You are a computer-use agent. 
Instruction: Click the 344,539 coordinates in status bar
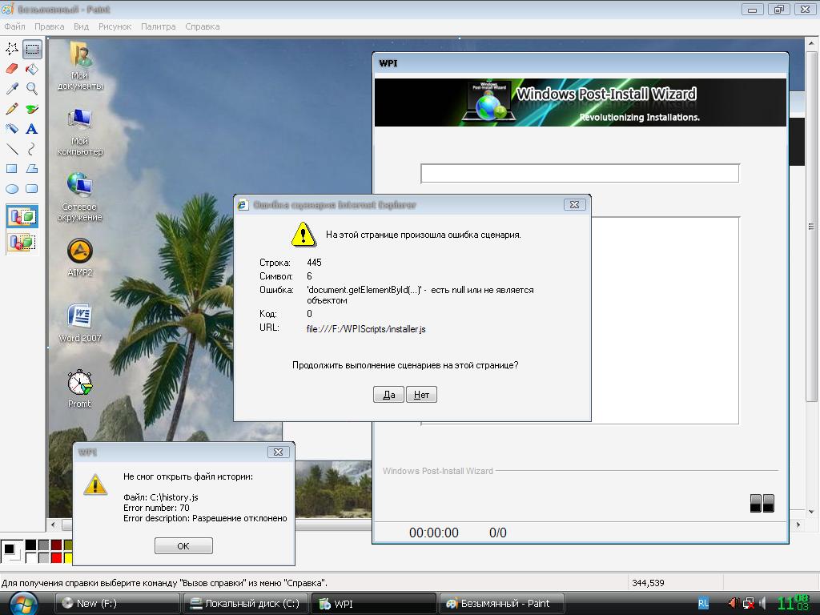pos(649,583)
